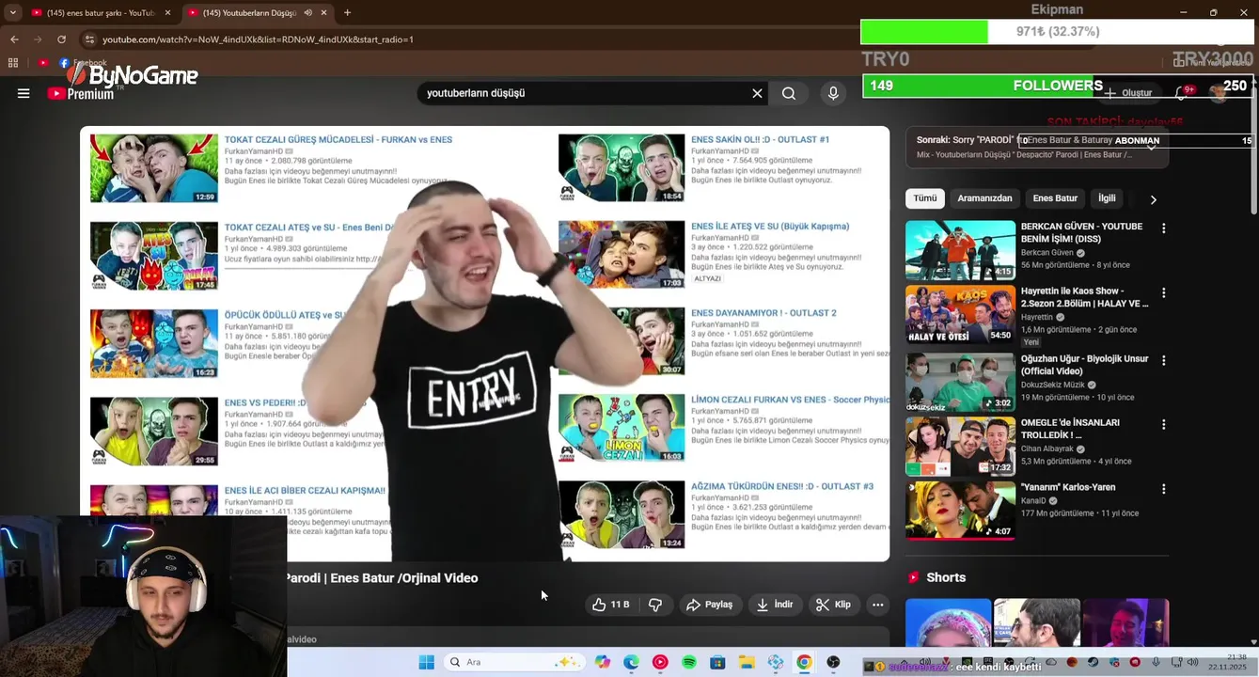1259x677 pixels.
Task: Open options menu for BERKCAN GÜVEN video
Action: click(1163, 228)
